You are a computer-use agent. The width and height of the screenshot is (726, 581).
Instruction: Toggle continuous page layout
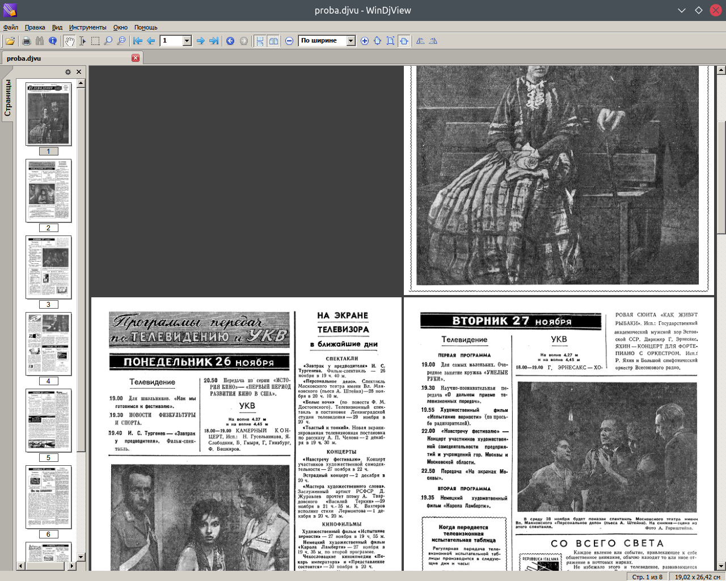click(x=260, y=41)
